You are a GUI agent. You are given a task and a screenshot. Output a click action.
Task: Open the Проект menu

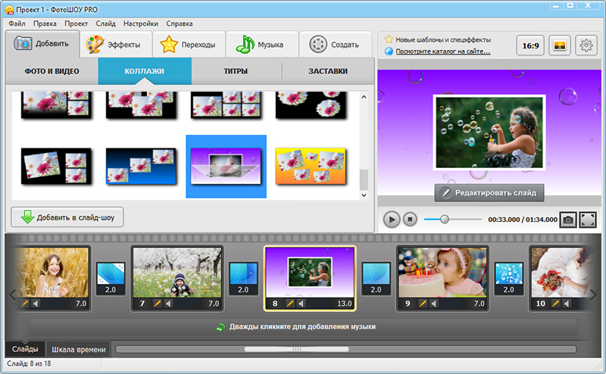(77, 23)
